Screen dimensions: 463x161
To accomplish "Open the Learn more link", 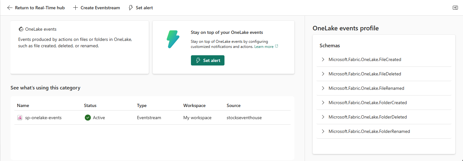I will pyautogui.click(x=264, y=47).
